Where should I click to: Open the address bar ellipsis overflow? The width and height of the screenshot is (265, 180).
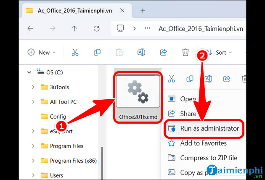click(148, 28)
